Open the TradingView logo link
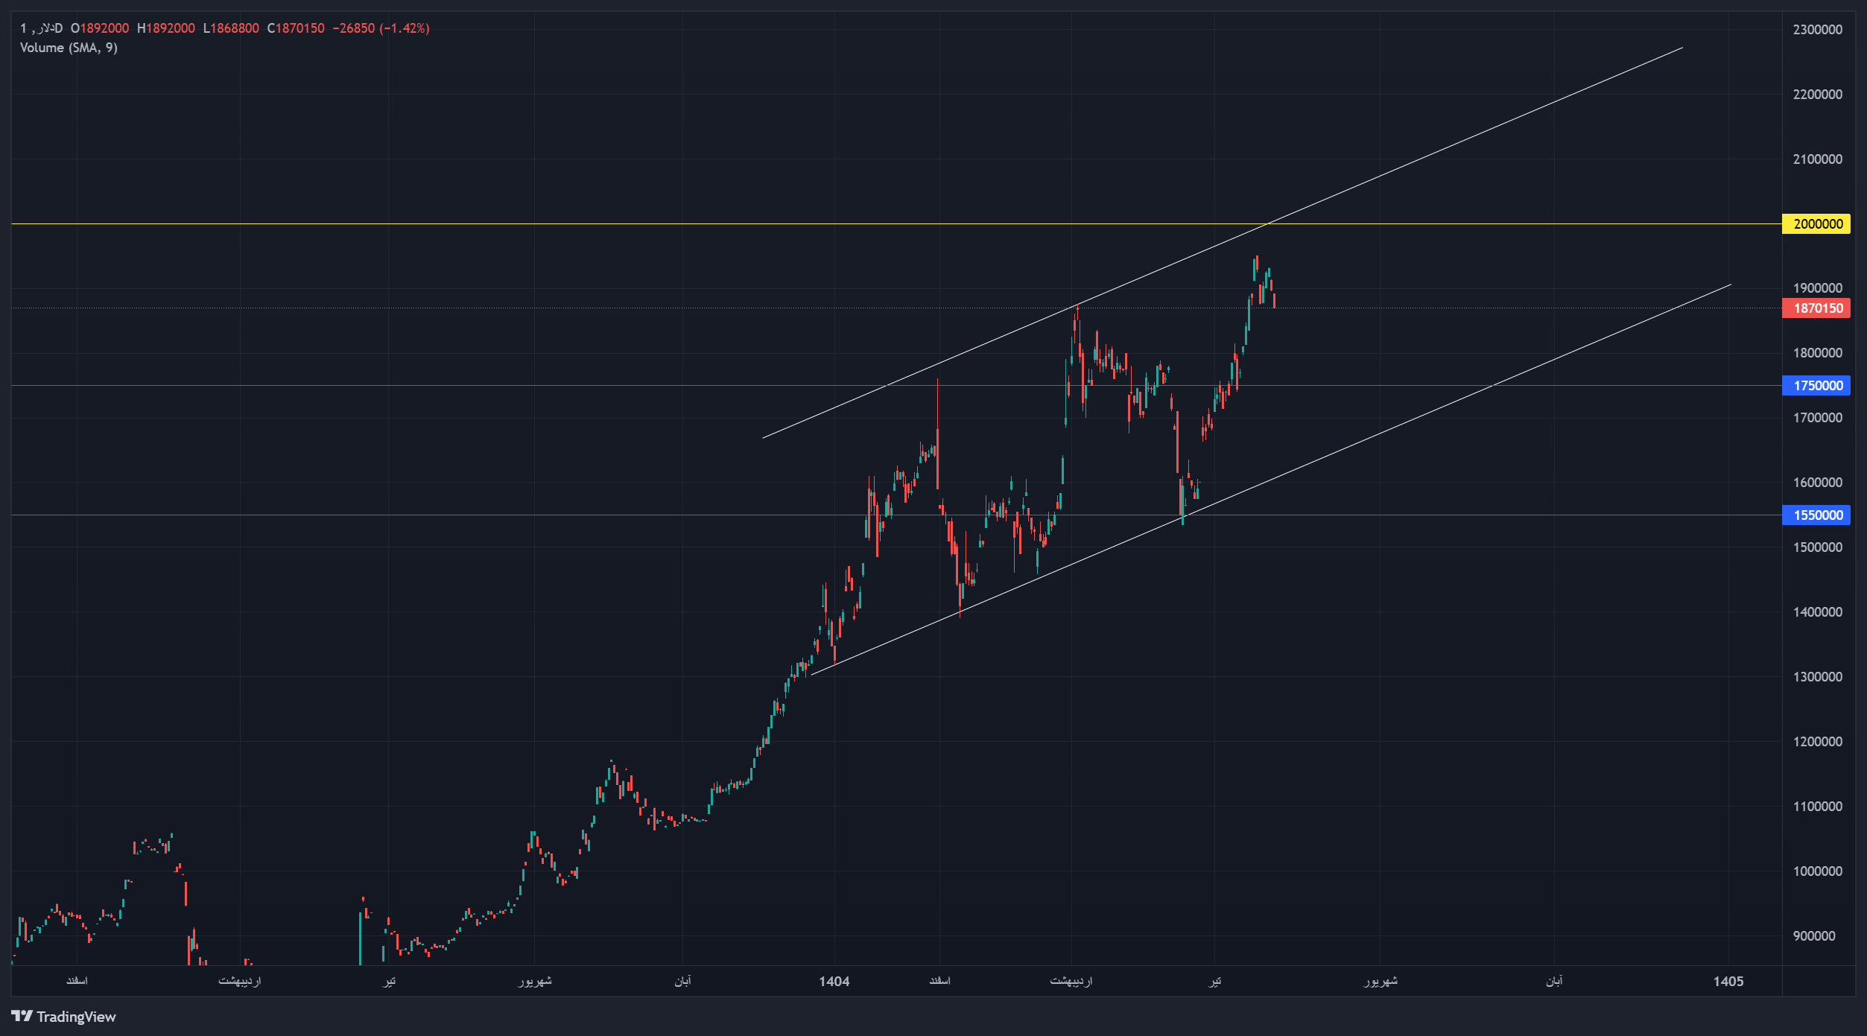Screen dimensions: 1867x1036 pyautogui.click(x=64, y=1017)
